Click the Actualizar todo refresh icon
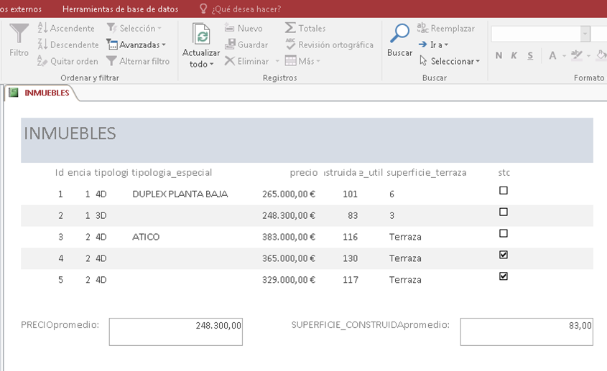The image size is (607, 371). tap(201, 34)
